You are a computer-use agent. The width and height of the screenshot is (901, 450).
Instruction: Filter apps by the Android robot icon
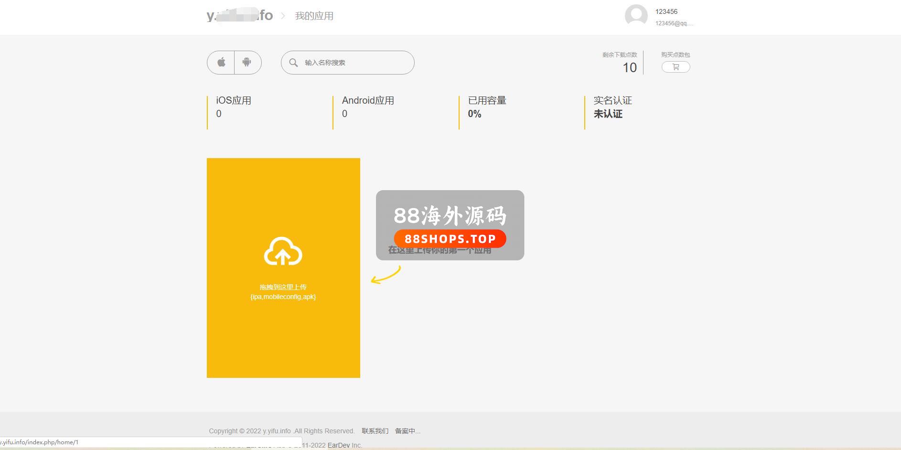tap(247, 63)
